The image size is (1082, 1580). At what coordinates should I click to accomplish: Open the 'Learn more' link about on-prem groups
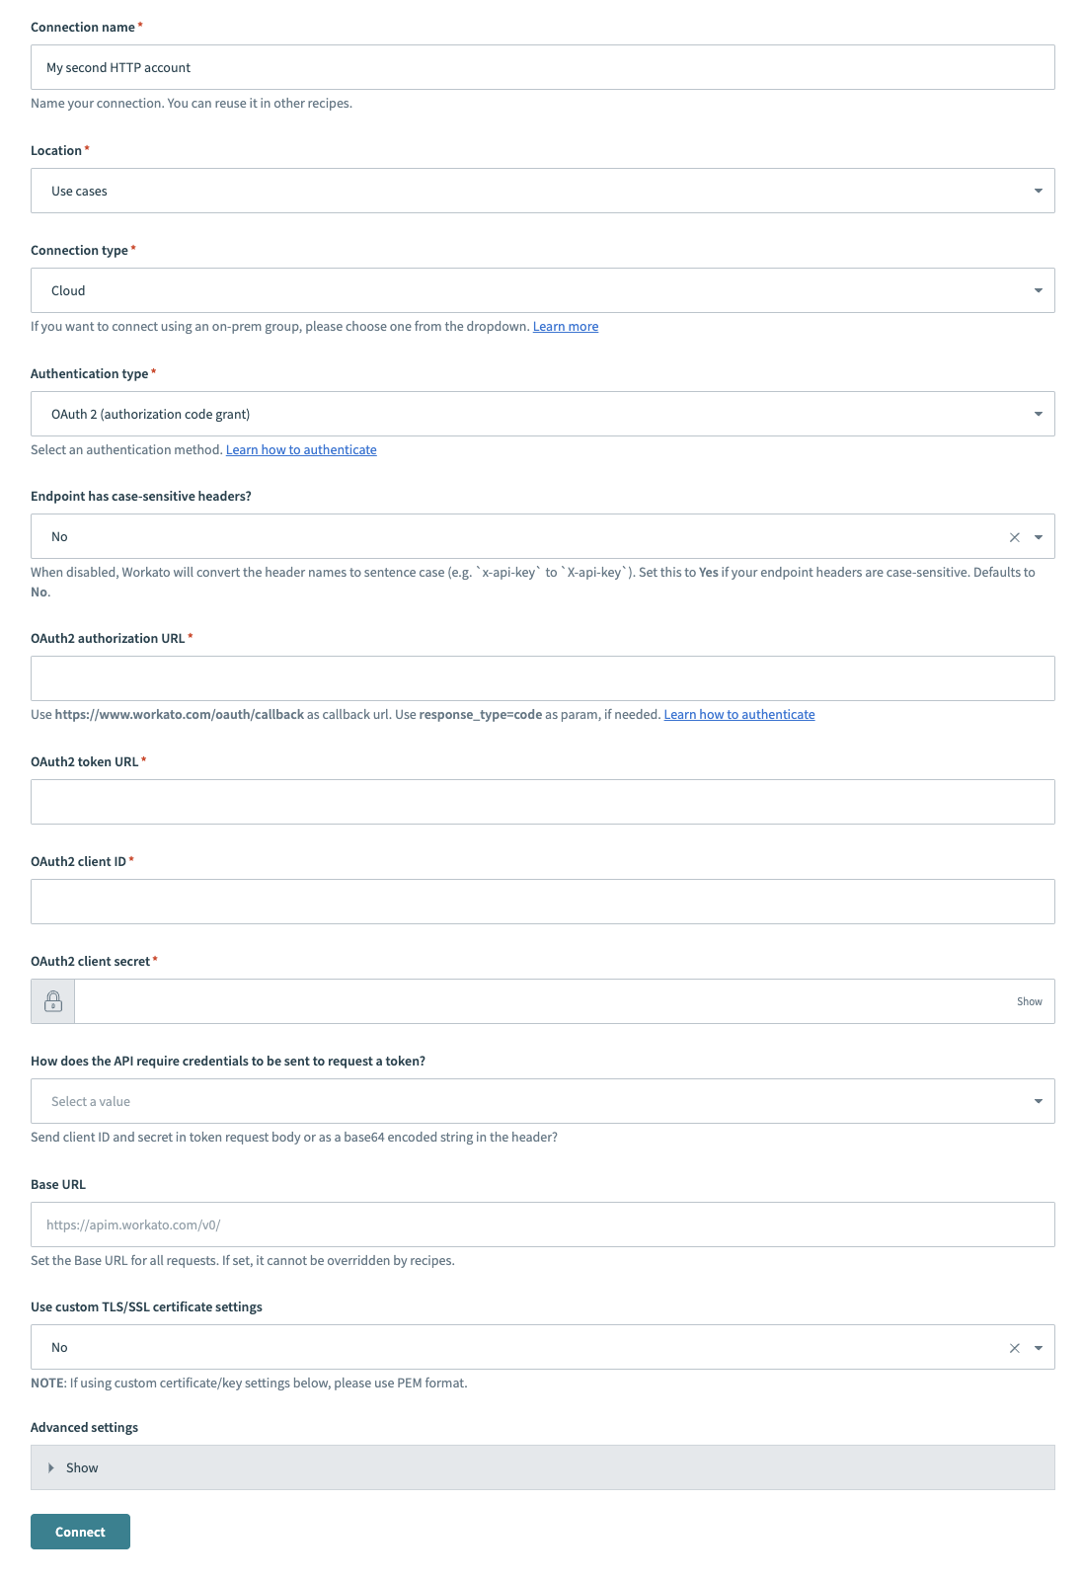566,326
